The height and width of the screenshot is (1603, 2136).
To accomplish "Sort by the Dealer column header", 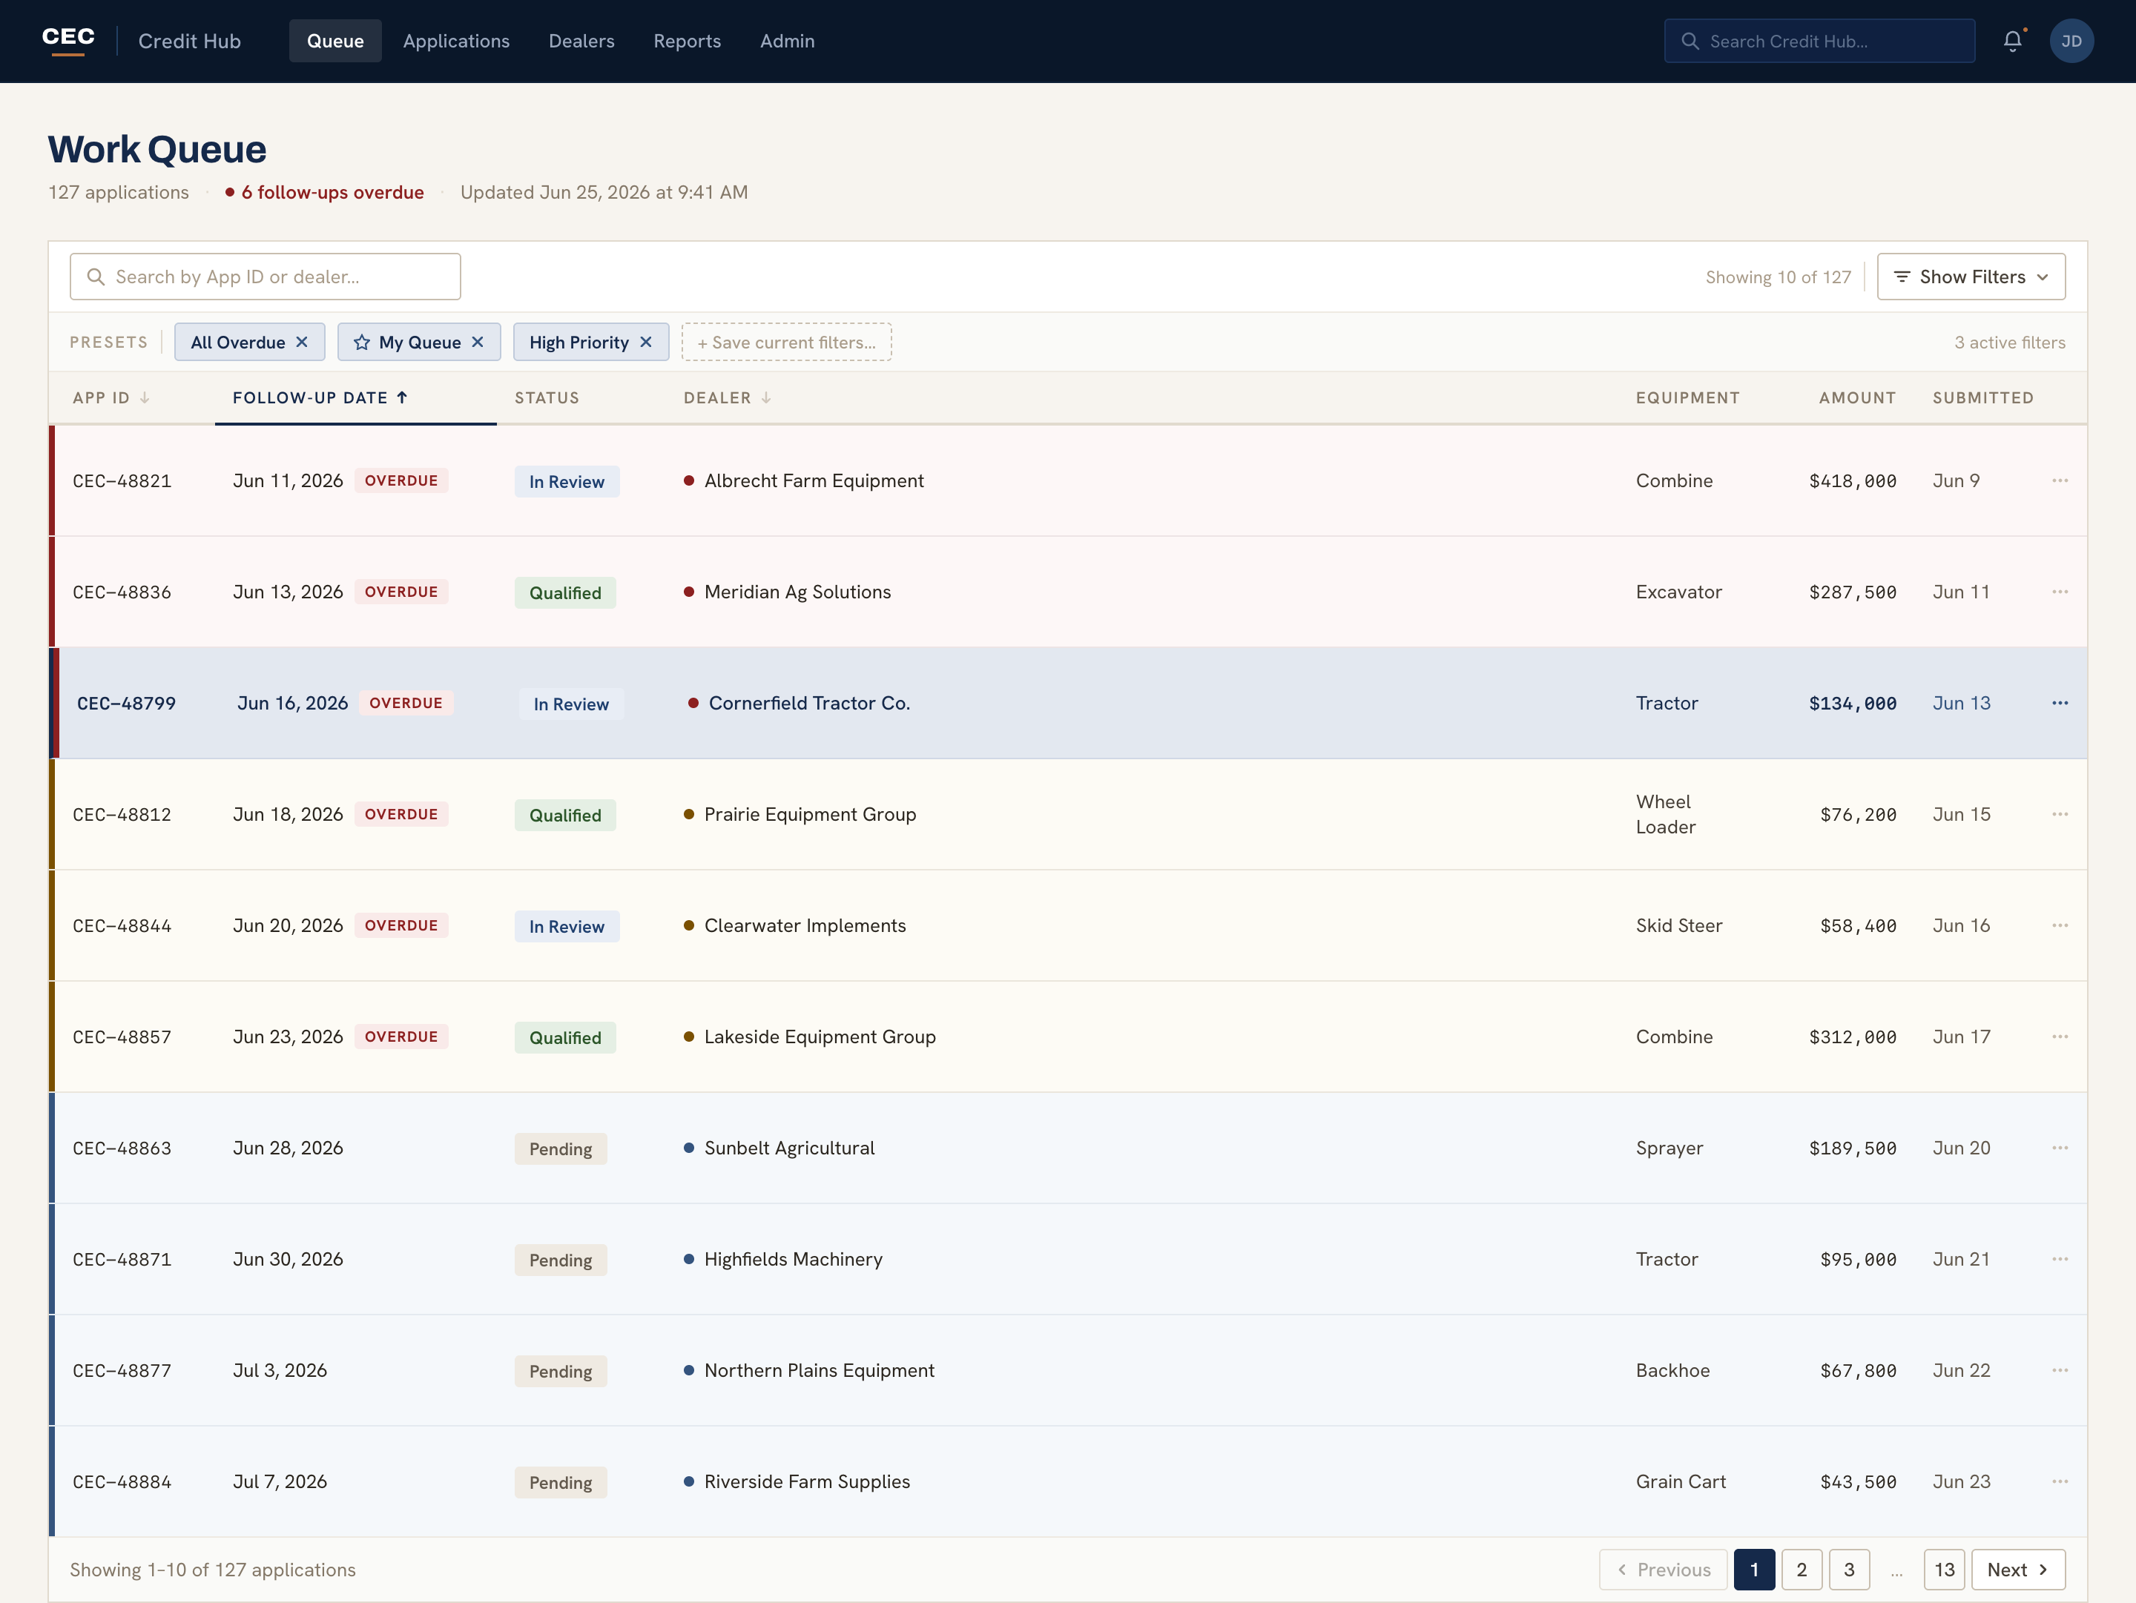I will (727, 397).
